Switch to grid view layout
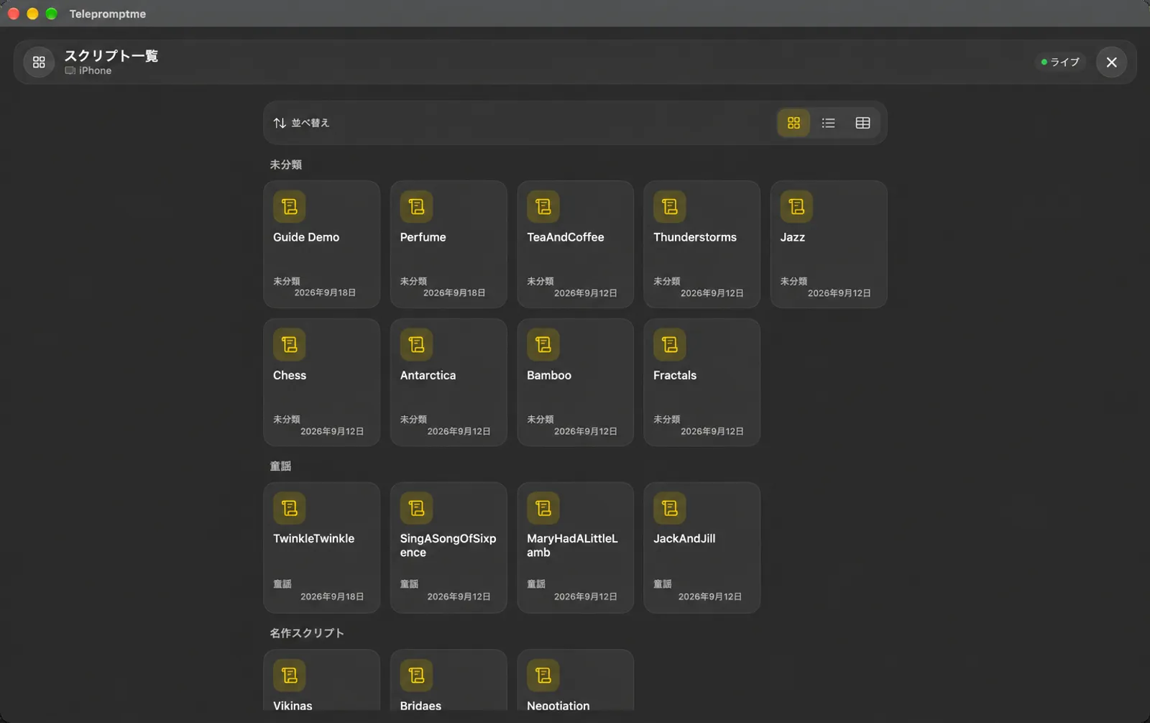Image resolution: width=1150 pixels, height=723 pixels. click(x=793, y=123)
